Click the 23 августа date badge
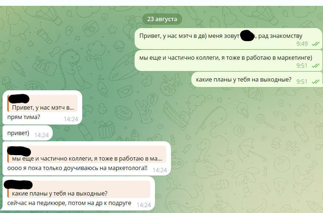Screen dimensions: 323x213 [162, 19]
